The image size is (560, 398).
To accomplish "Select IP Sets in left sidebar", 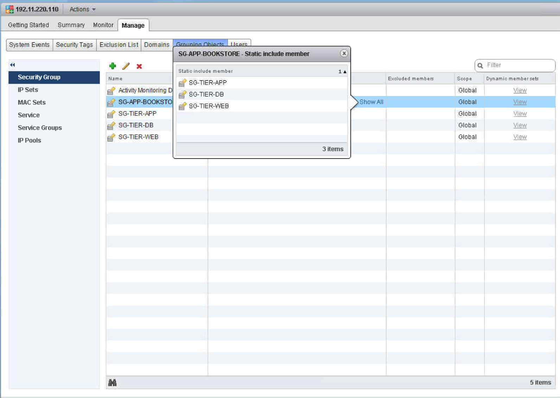I will pos(28,90).
